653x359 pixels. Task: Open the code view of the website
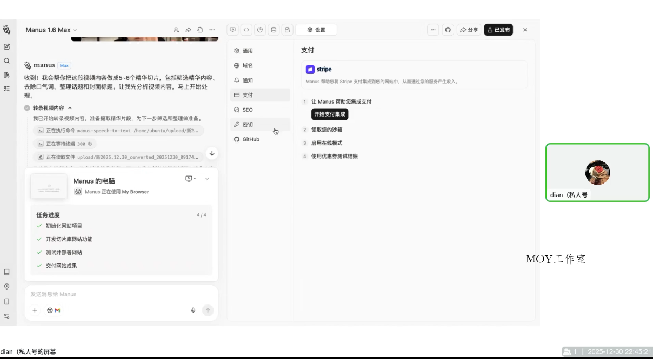point(246,30)
